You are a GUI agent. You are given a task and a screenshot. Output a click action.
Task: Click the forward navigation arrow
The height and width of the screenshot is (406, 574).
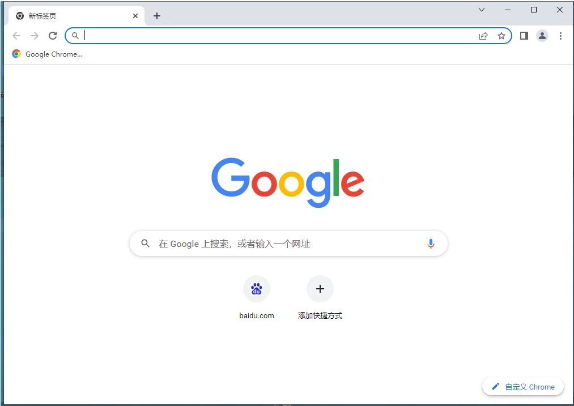point(35,36)
